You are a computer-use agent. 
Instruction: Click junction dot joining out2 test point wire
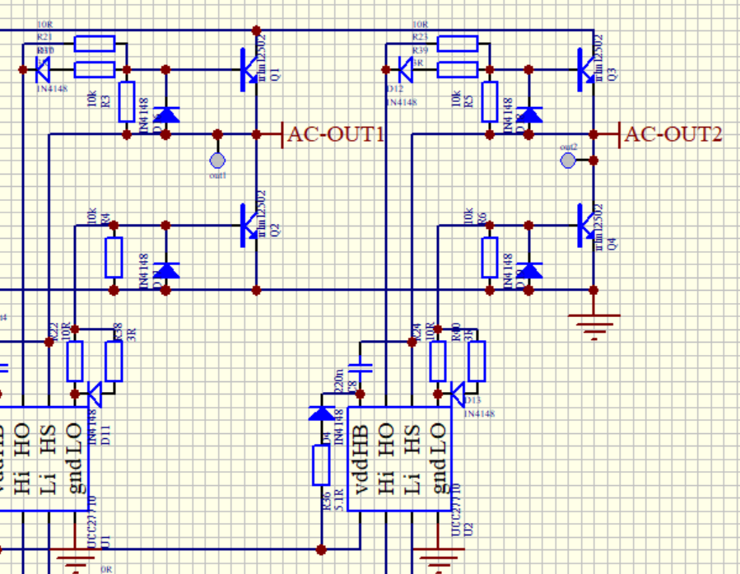click(593, 161)
